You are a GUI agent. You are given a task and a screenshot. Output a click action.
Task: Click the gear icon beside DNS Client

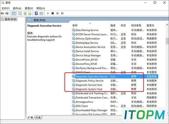[74, 106]
